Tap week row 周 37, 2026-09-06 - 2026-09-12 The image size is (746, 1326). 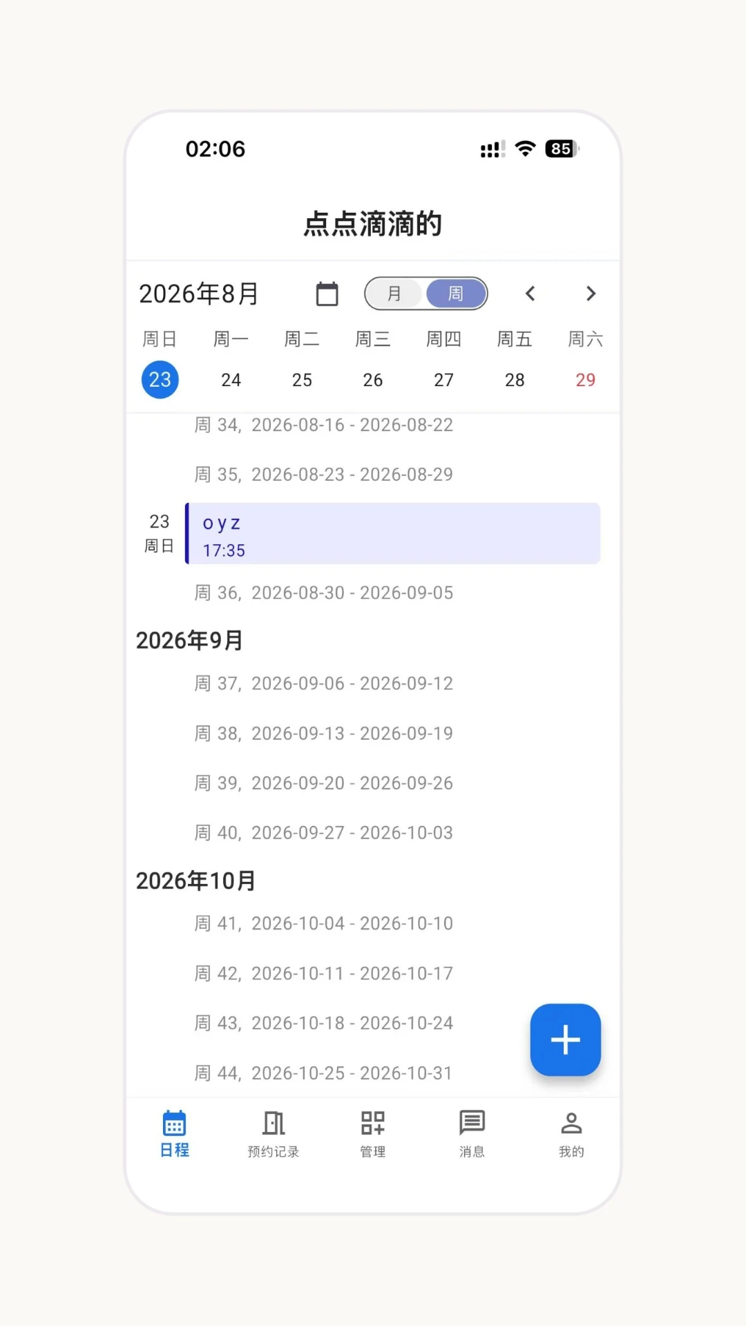323,683
